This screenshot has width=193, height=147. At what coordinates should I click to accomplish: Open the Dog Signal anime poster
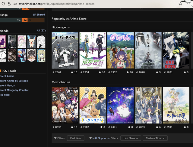pyautogui.click(x=93, y=105)
